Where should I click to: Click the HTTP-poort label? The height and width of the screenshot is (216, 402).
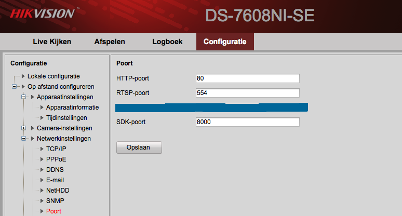tap(132, 78)
